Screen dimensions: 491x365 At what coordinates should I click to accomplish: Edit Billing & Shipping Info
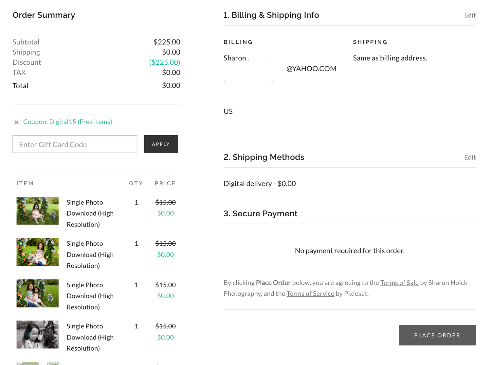point(470,15)
